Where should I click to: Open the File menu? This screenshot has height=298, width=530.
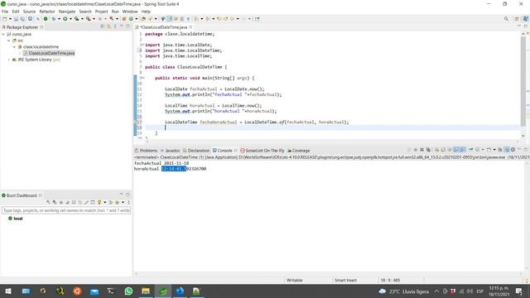pyautogui.click(x=5, y=12)
